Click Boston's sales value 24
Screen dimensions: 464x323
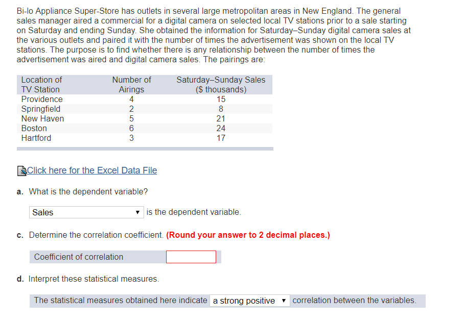[x=221, y=128]
